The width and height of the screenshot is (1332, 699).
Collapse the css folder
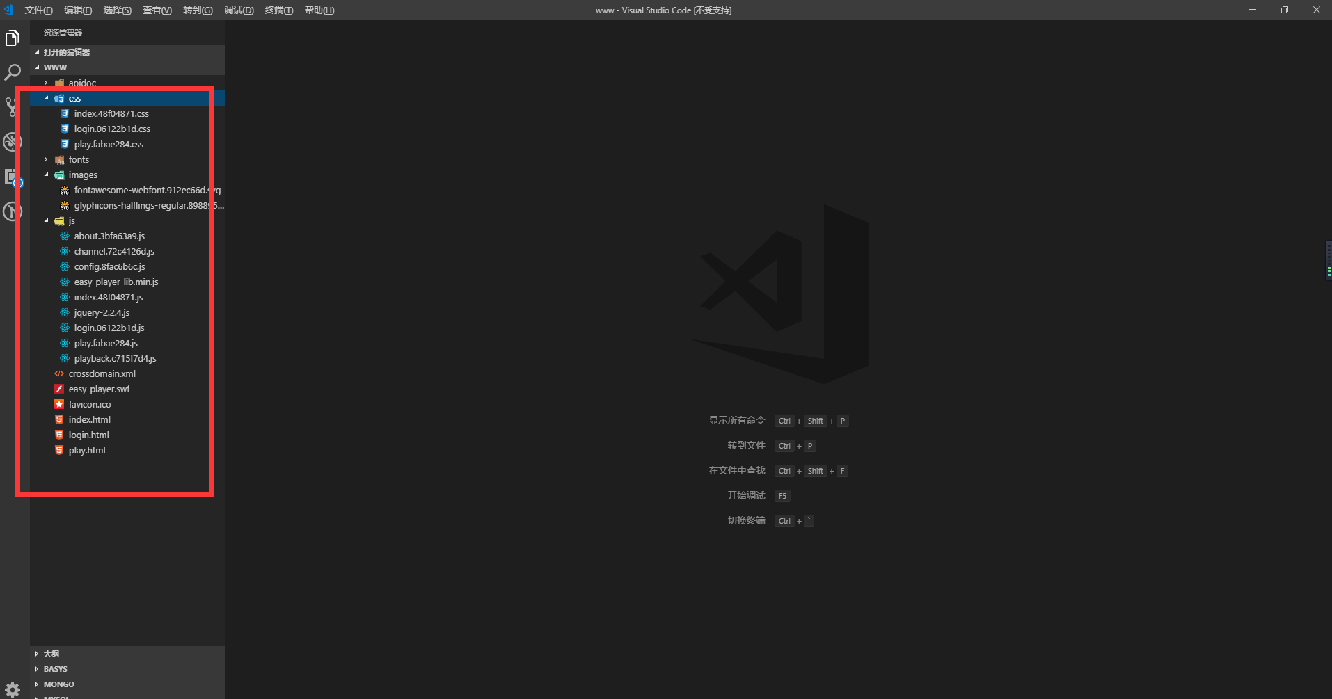[x=47, y=98]
